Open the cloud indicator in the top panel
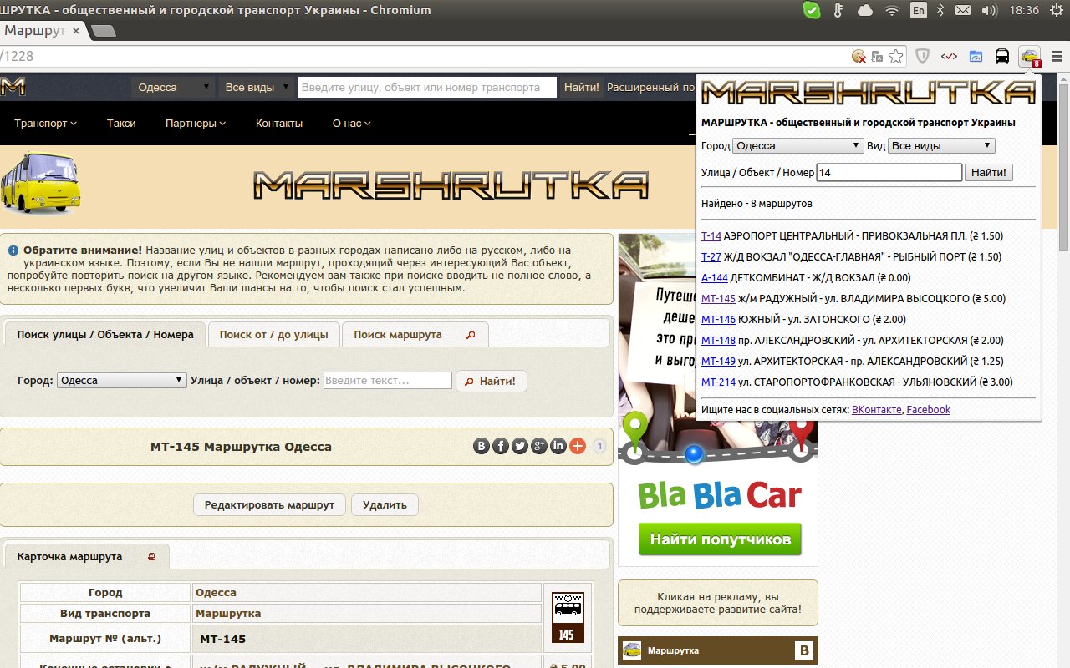 pyautogui.click(x=865, y=10)
